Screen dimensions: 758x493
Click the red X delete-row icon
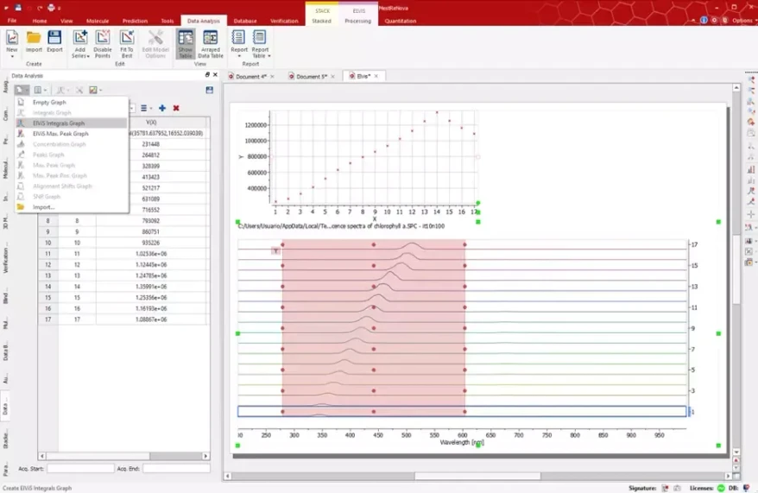tap(176, 108)
